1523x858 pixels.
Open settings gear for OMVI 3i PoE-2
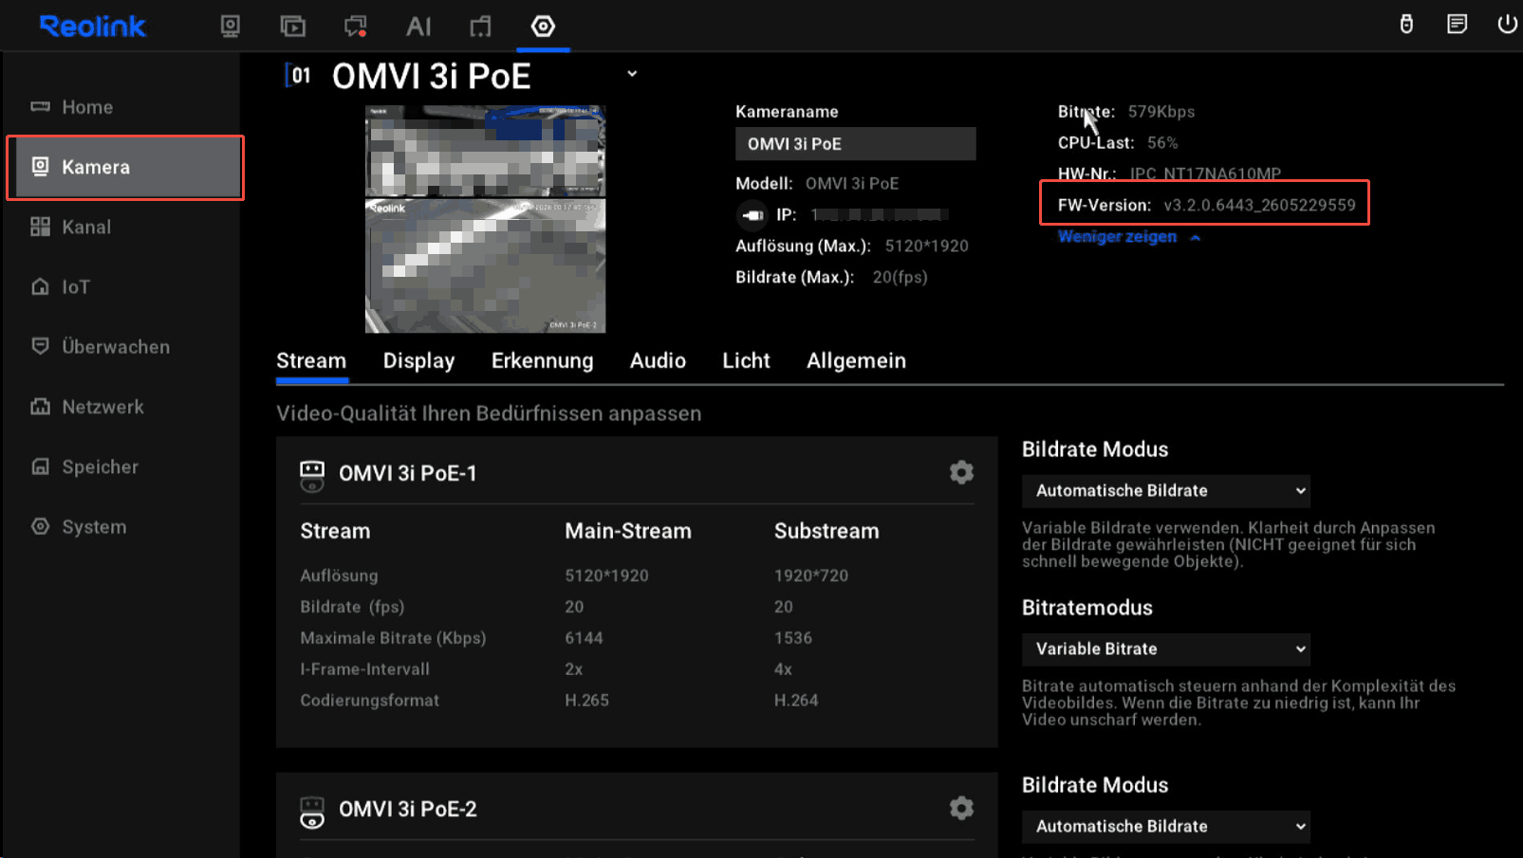(x=961, y=808)
